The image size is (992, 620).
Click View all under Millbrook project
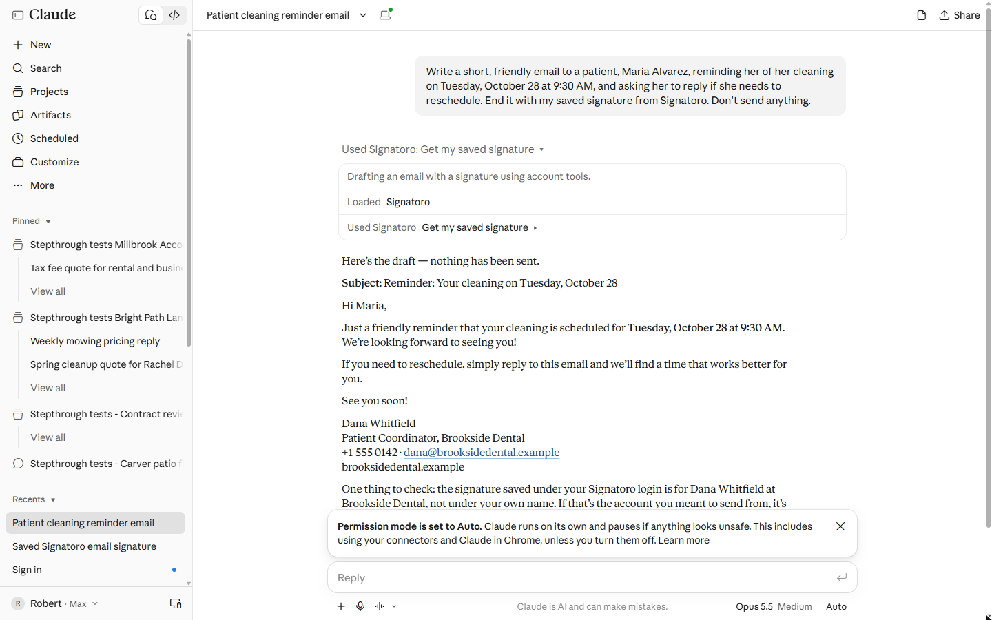pos(48,291)
